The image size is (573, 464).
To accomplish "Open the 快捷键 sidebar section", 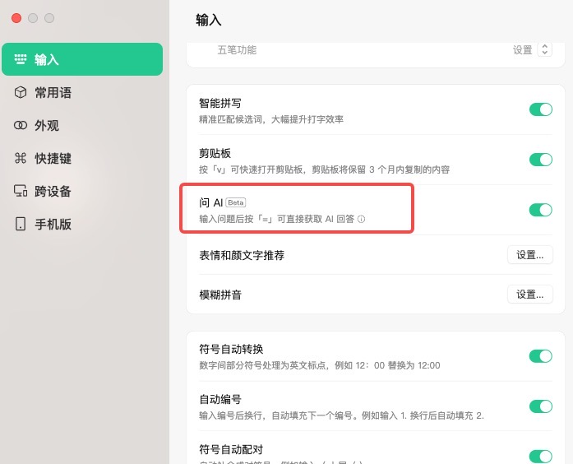I will (53, 159).
